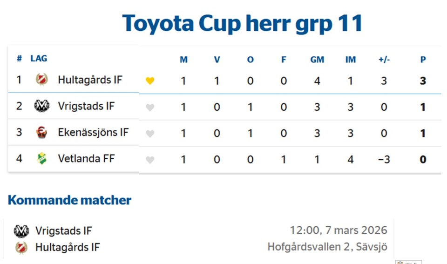Open Ekenässjöns IF team name link
Image resolution: width=447 pixels, height=264 pixels.
click(93, 133)
